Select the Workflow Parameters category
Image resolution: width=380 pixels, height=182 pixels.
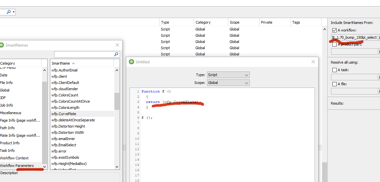21,166
